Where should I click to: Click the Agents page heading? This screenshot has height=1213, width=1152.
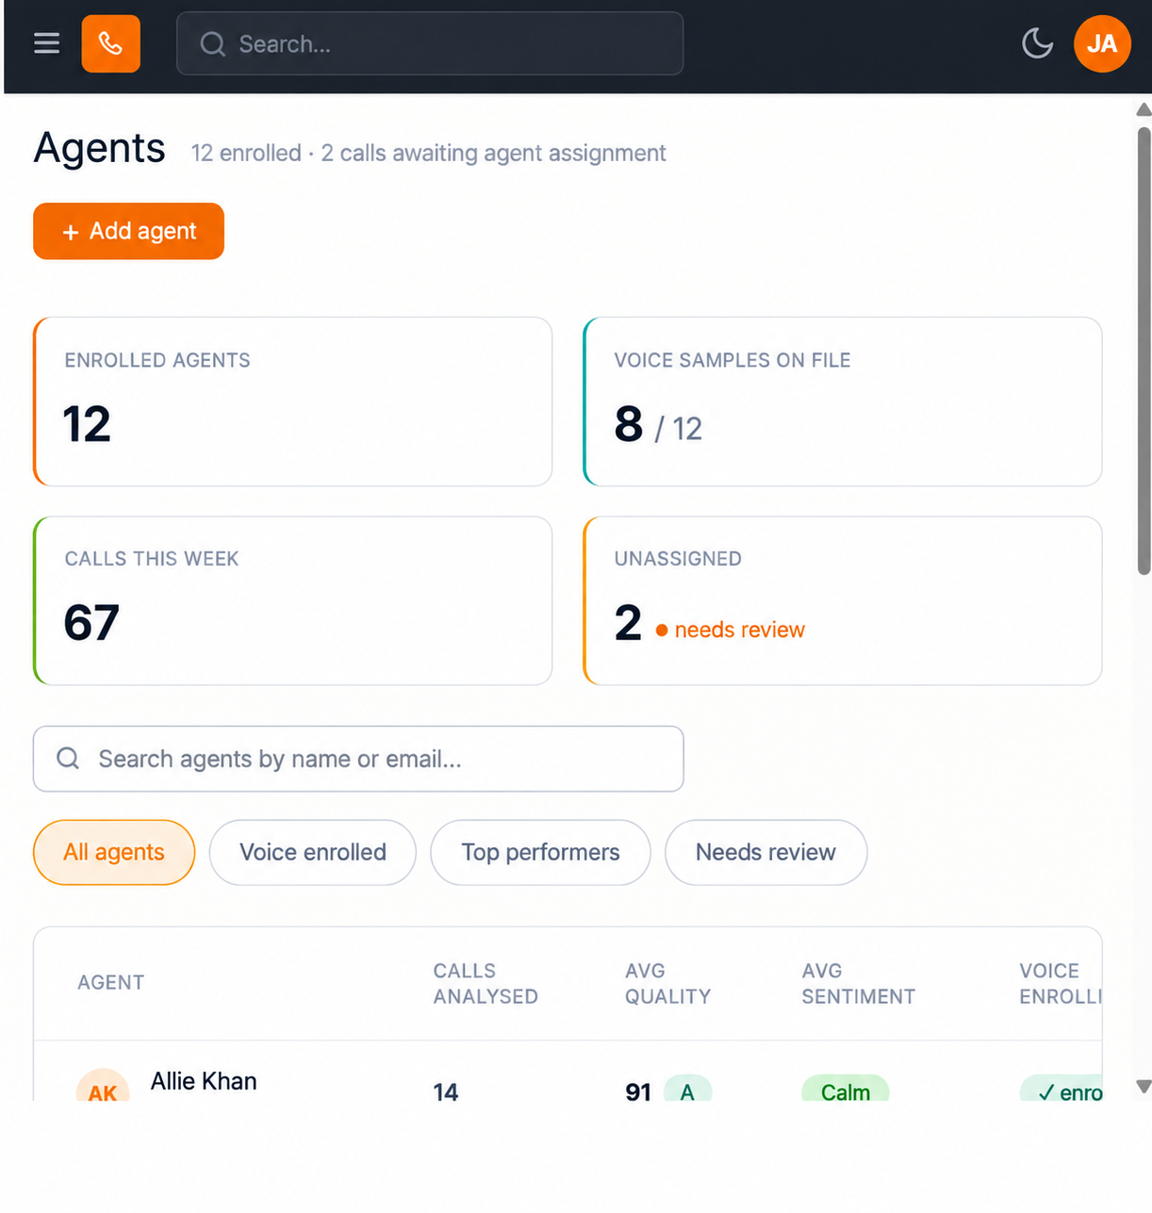tap(100, 148)
